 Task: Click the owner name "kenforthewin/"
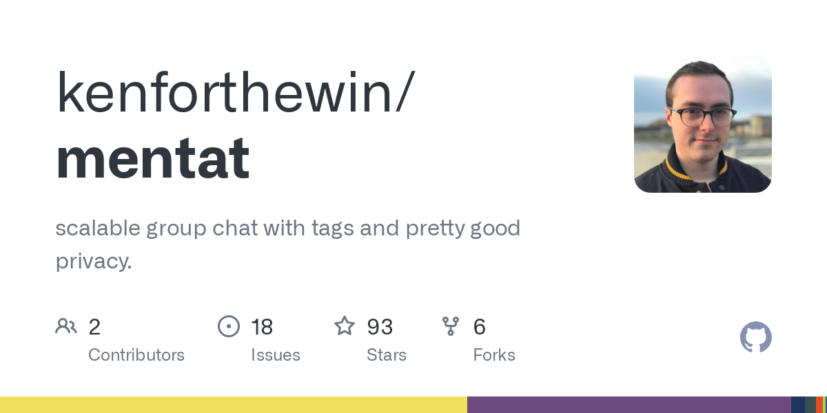[x=236, y=93]
